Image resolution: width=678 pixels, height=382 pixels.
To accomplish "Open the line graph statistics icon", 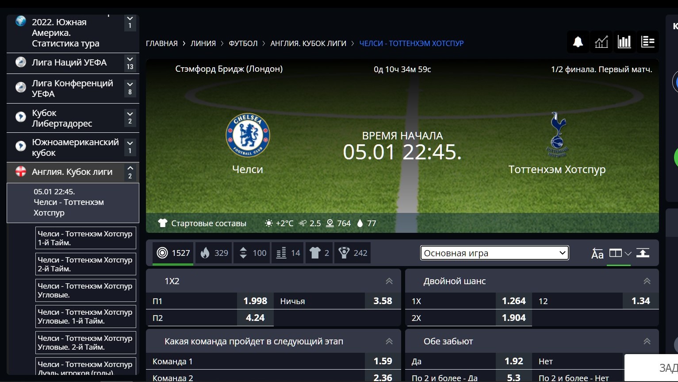I will pos(601,42).
